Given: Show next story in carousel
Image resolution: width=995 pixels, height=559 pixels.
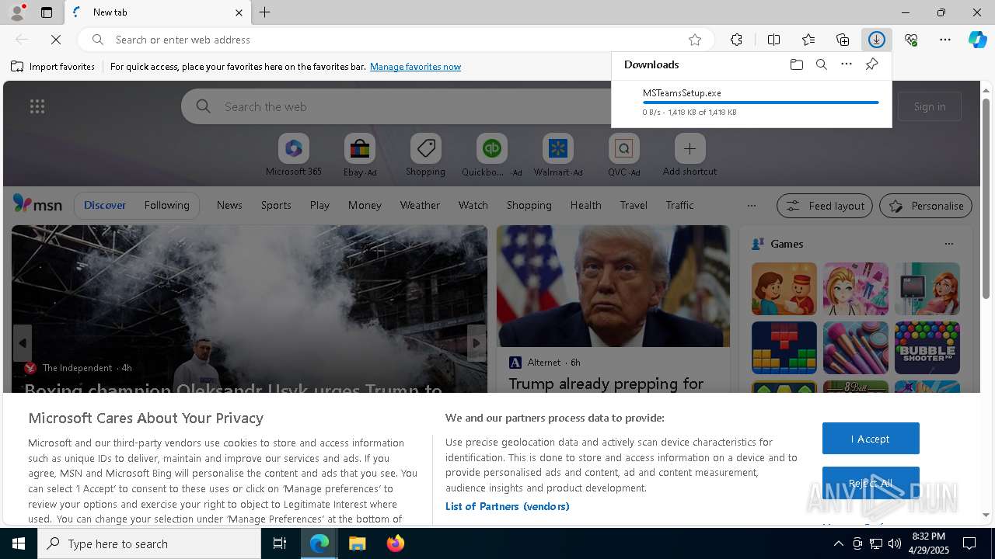Looking at the screenshot, I should [477, 342].
